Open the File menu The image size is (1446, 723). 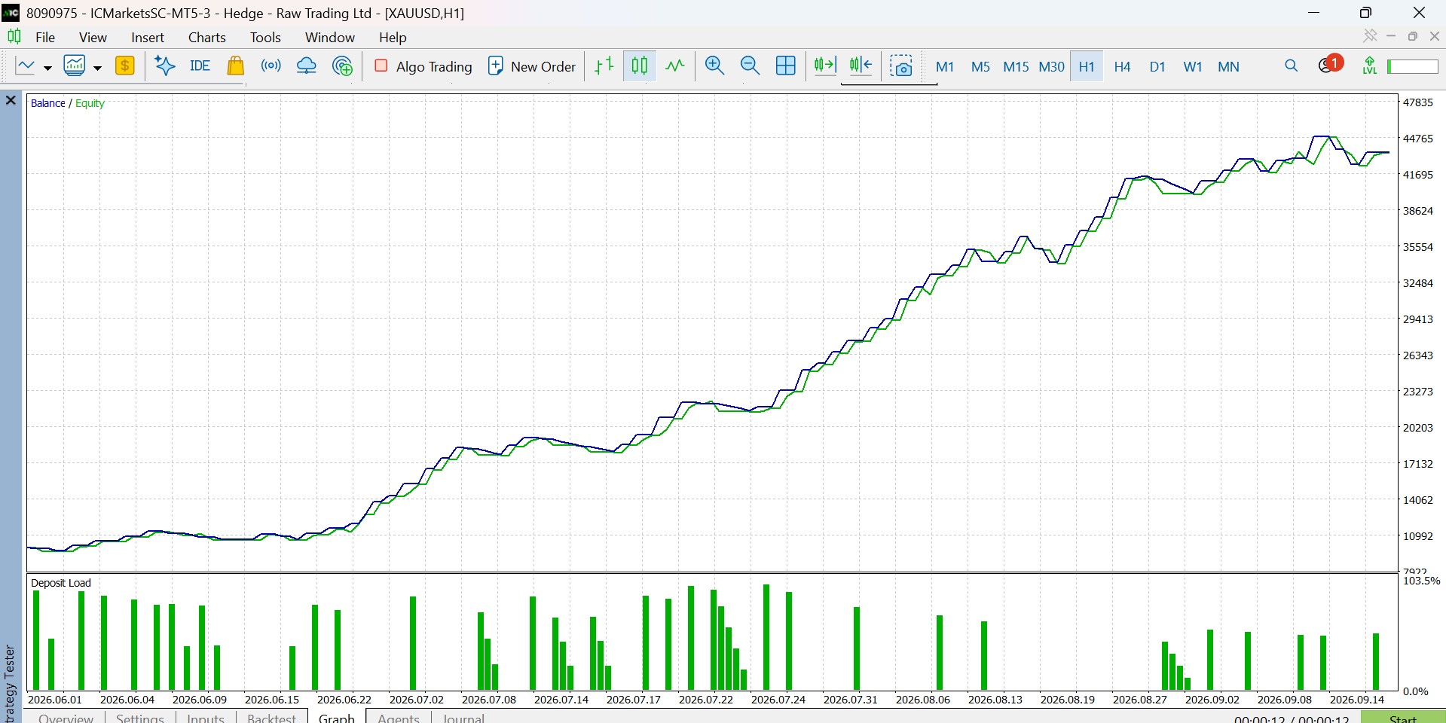[x=45, y=37]
